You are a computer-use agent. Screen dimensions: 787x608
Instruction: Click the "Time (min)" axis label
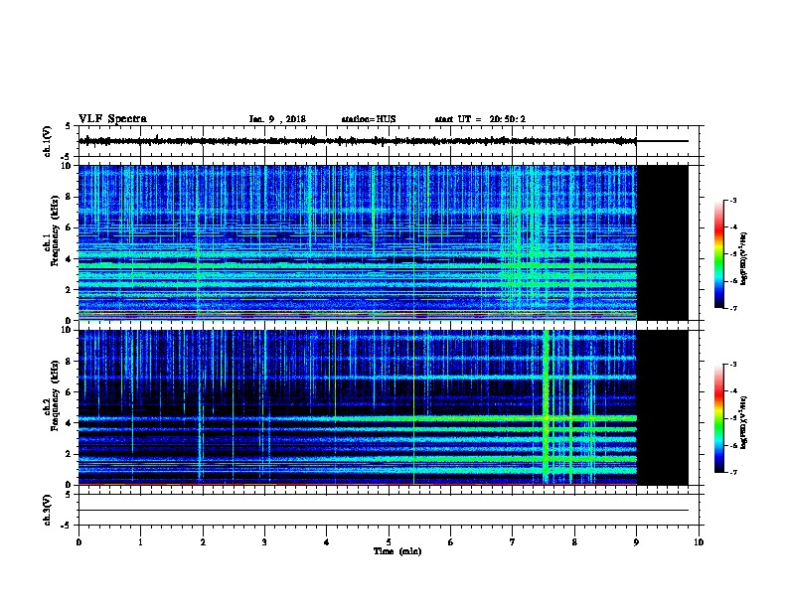(397, 551)
